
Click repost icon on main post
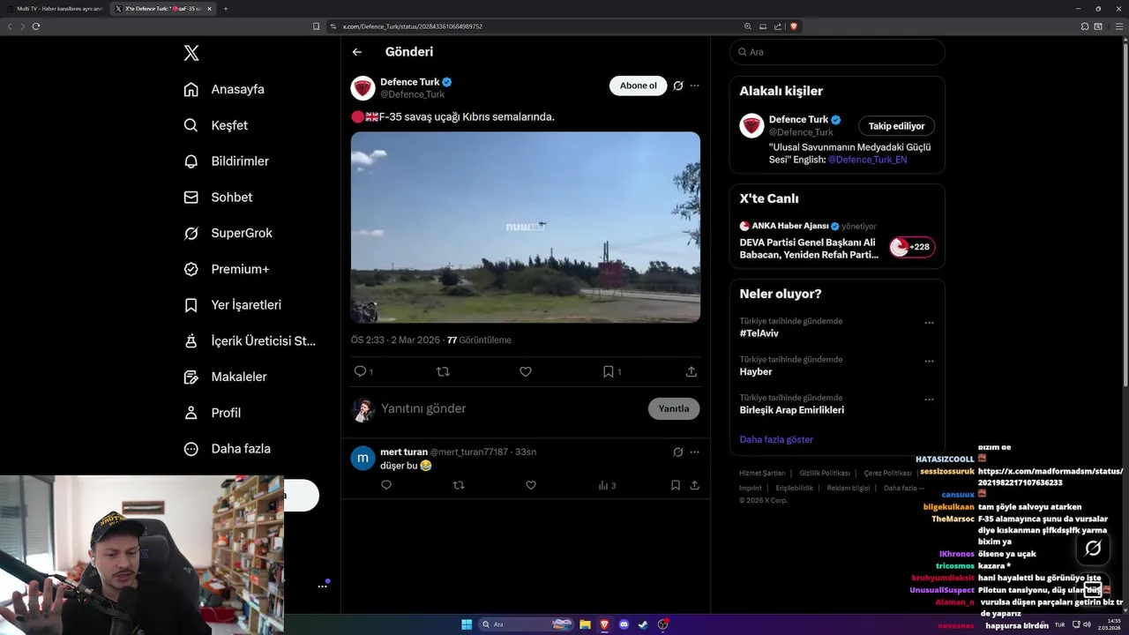click(x=443, y=371)
